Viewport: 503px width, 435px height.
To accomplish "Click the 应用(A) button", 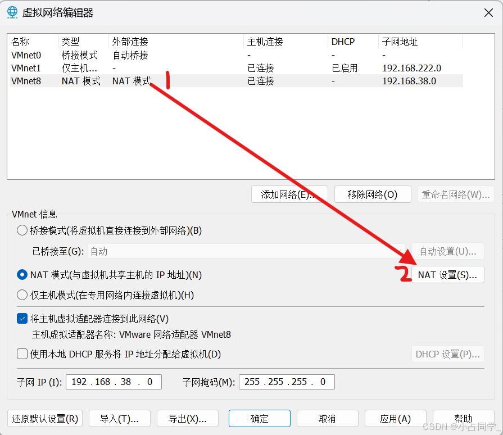I will point(396,418).
